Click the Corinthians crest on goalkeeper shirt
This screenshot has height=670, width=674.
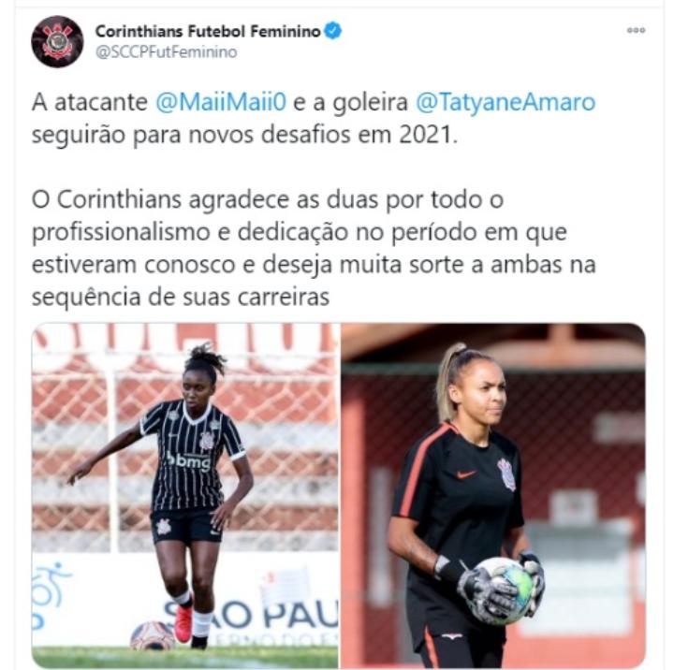(x=506, y=474)
